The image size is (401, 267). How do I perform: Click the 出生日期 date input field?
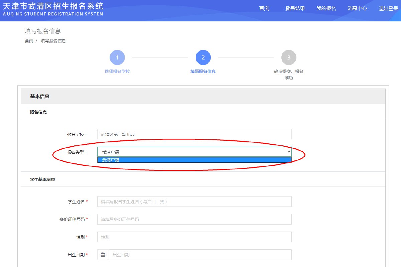pos(200,255)
